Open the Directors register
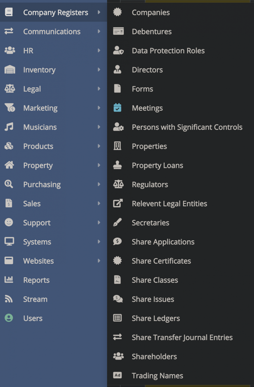254x387 pixels. pyautogui.click(x=147, y=70)
